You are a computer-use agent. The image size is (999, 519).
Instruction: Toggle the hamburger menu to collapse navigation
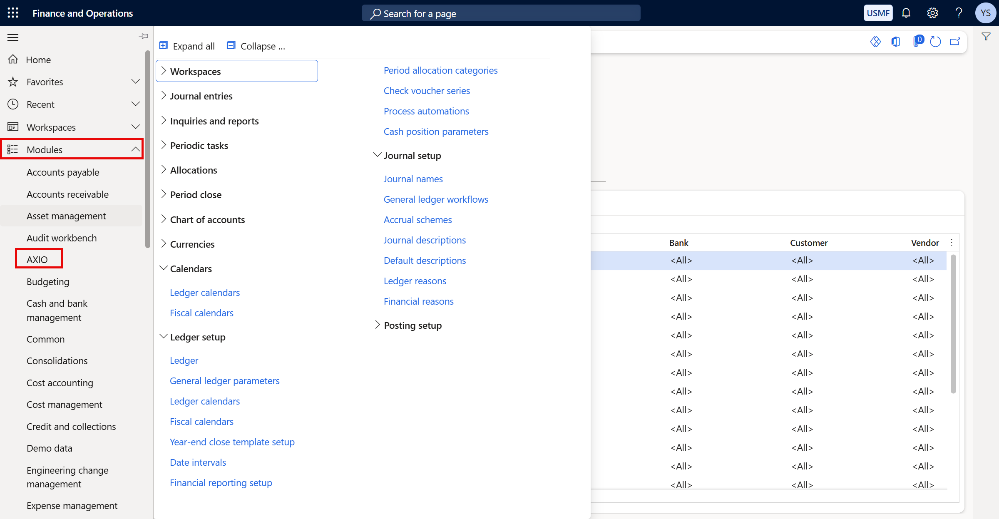pos(12,37)
